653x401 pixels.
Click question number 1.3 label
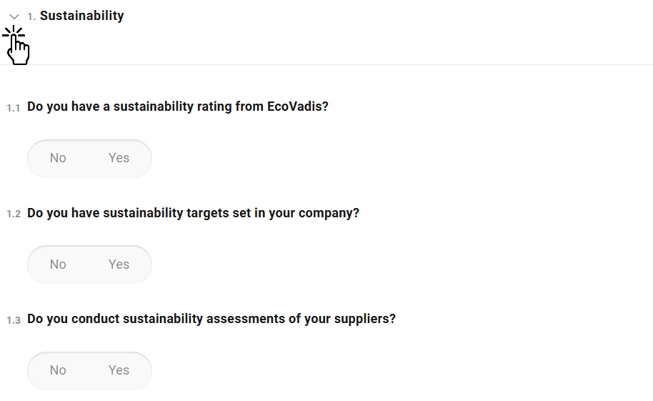[14, 320]
